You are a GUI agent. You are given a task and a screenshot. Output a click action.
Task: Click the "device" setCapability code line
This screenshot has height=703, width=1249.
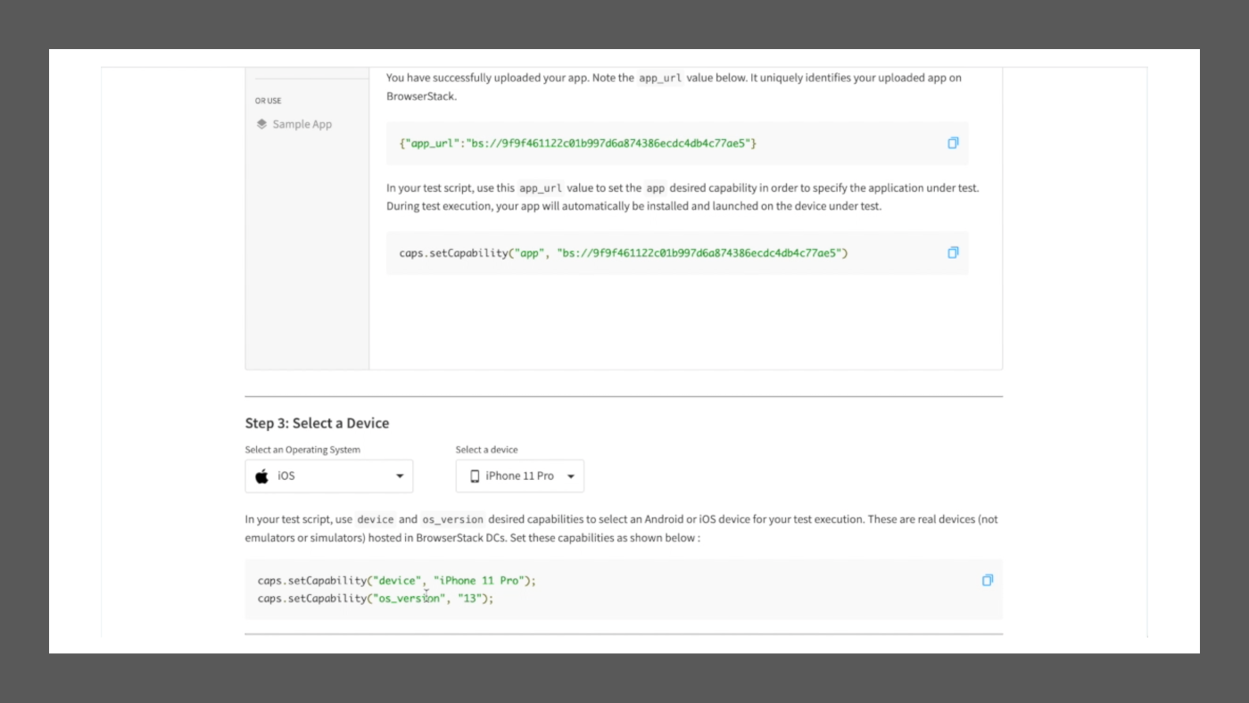[396, 581]
